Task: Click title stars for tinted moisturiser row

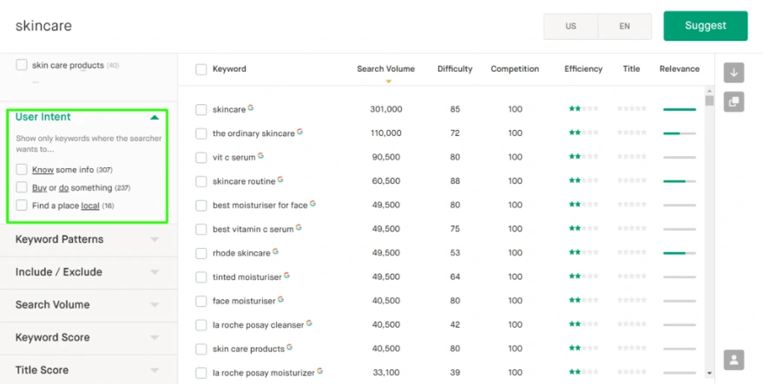Action: coord(632,277)
